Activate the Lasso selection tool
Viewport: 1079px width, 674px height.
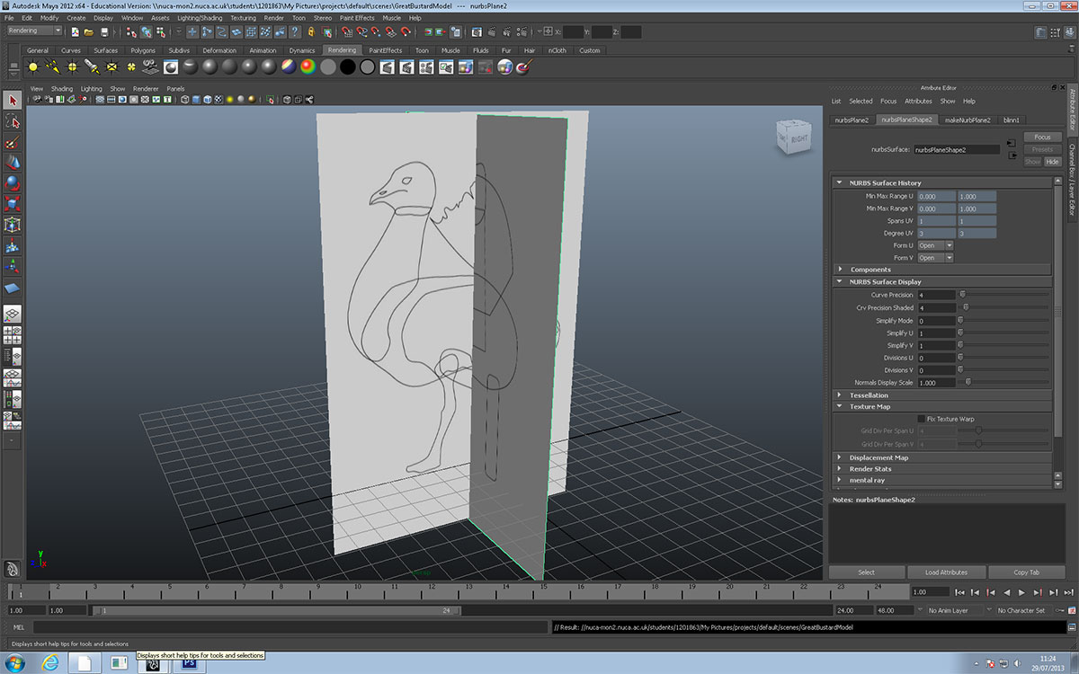click(13, 121)
